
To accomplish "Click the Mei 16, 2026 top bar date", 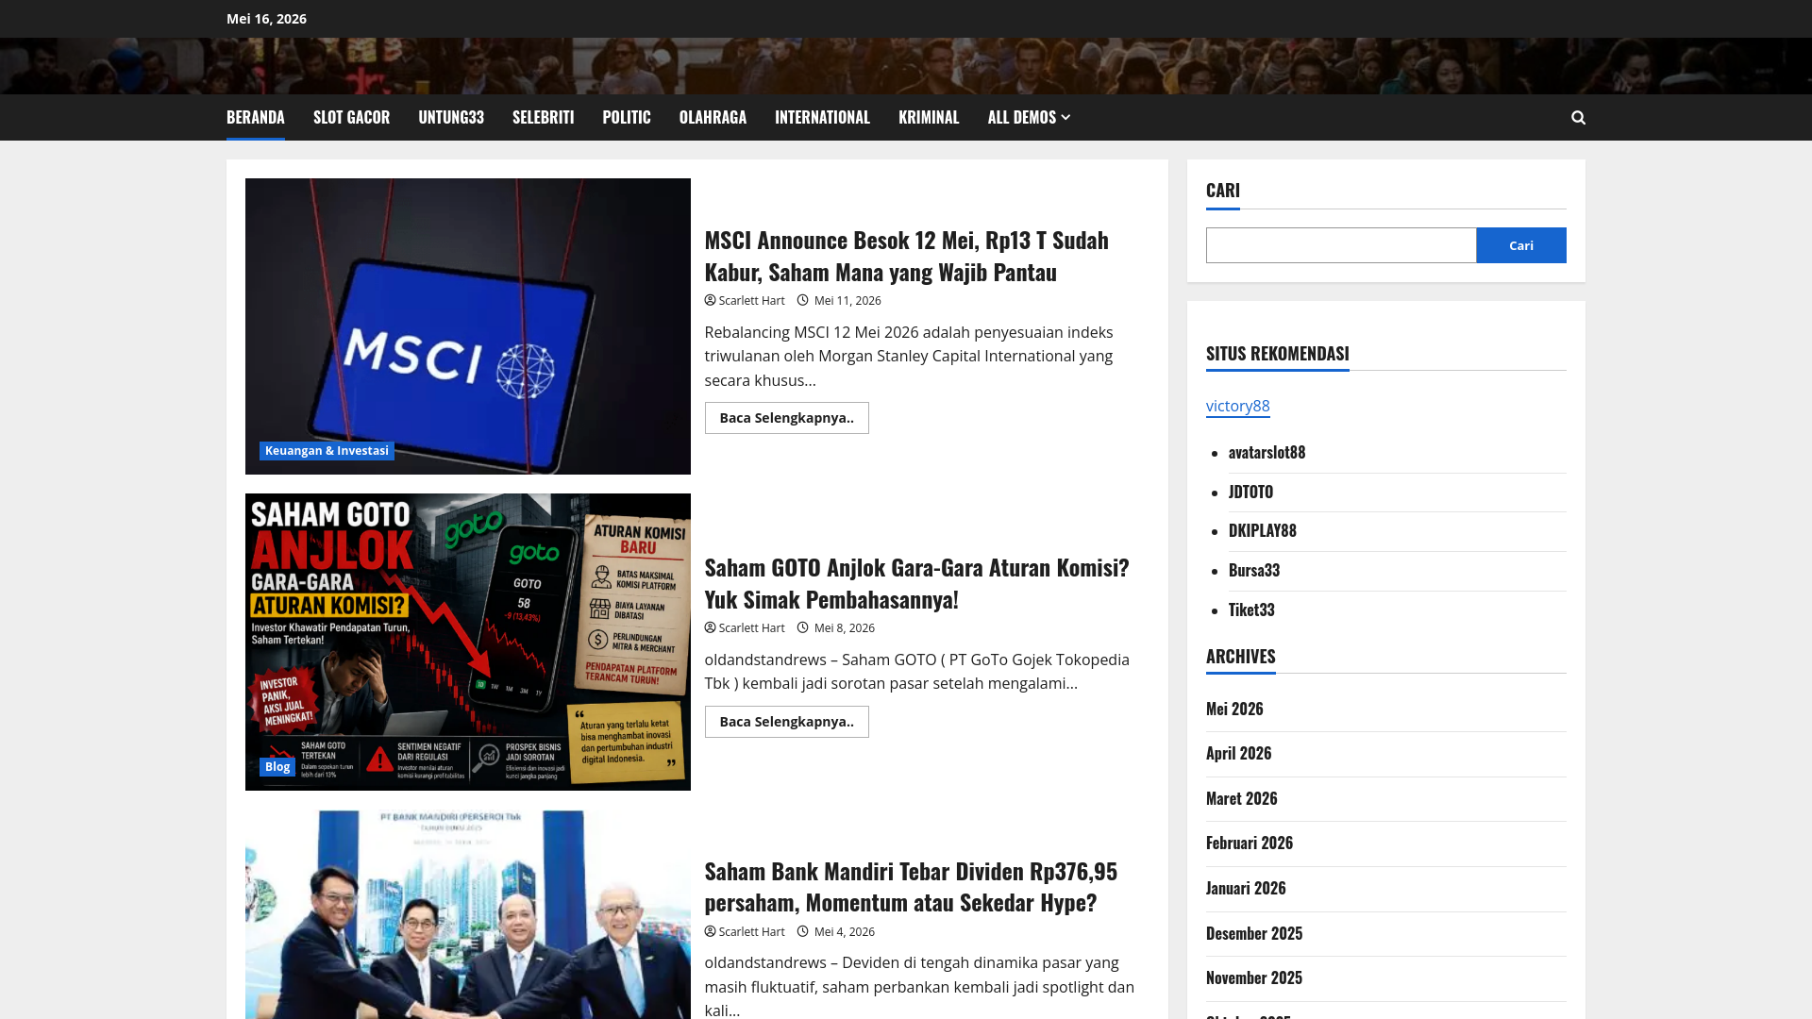I will [266, 19].
